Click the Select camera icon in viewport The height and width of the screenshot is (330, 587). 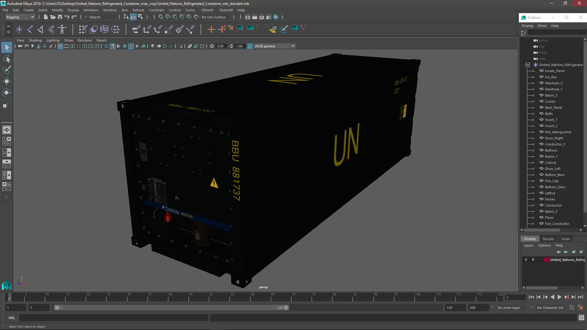coord(20,46)
